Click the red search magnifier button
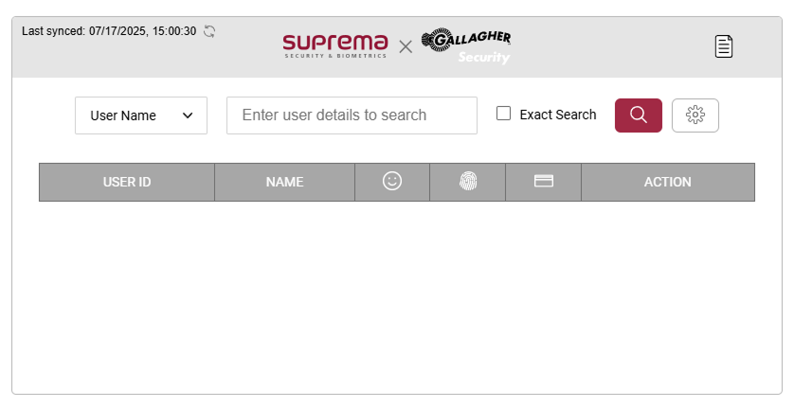 click(x=638, y=115)
